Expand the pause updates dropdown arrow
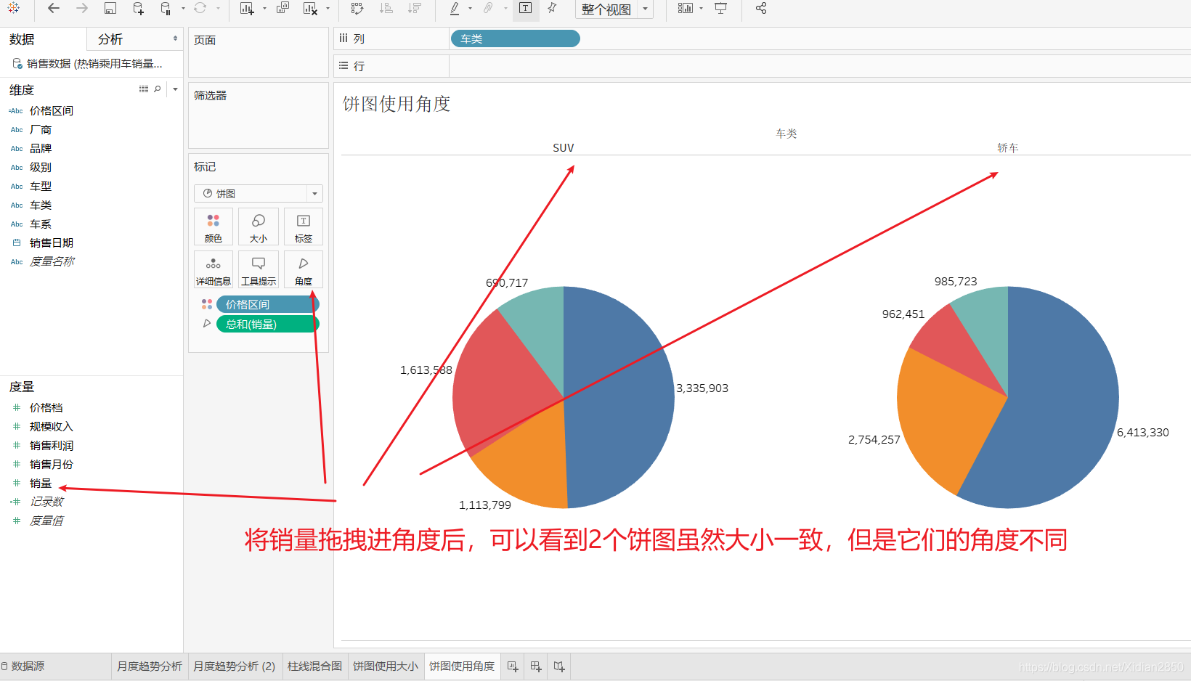This screenshot has width=1191, height=681. point(183,8)
